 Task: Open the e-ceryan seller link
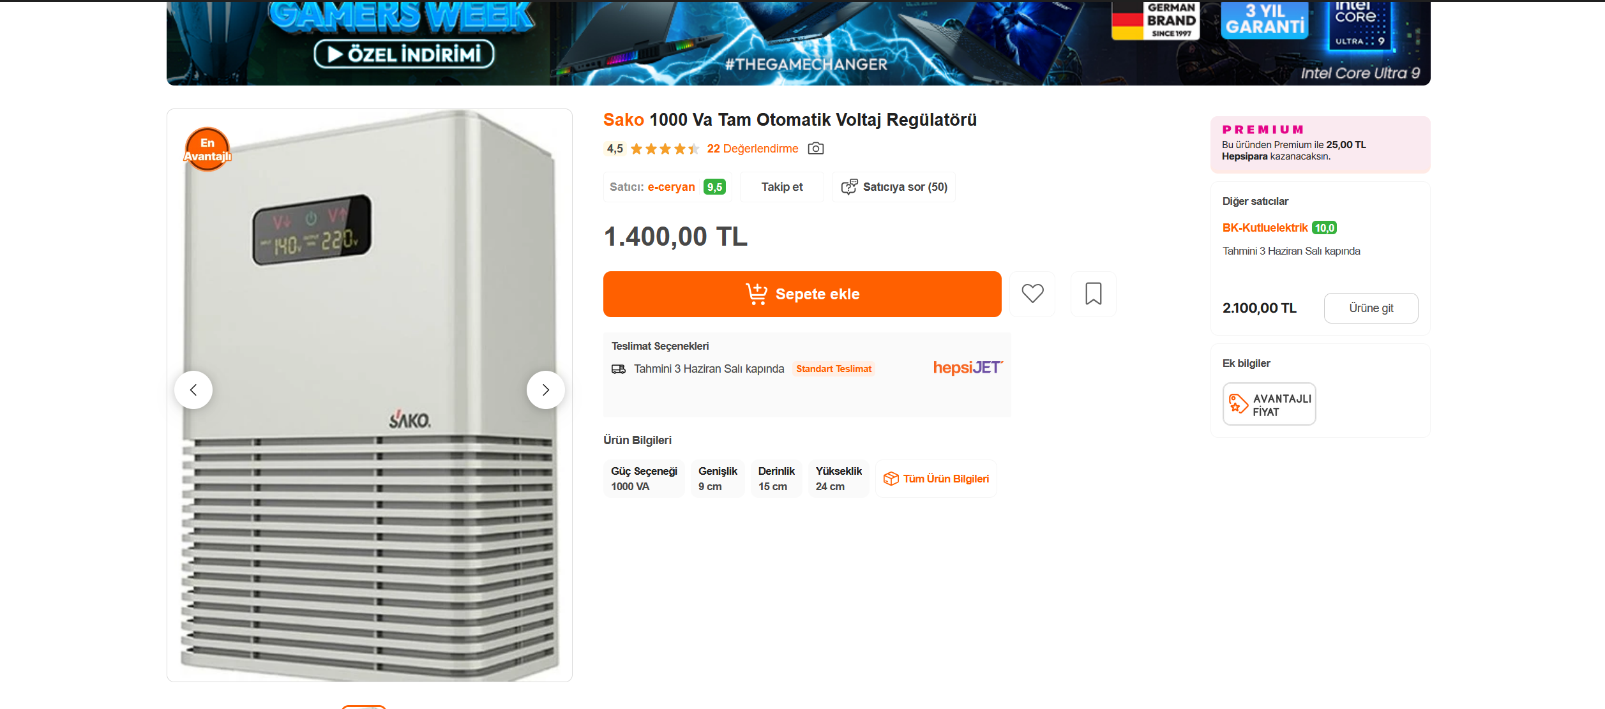coord(671,187)
